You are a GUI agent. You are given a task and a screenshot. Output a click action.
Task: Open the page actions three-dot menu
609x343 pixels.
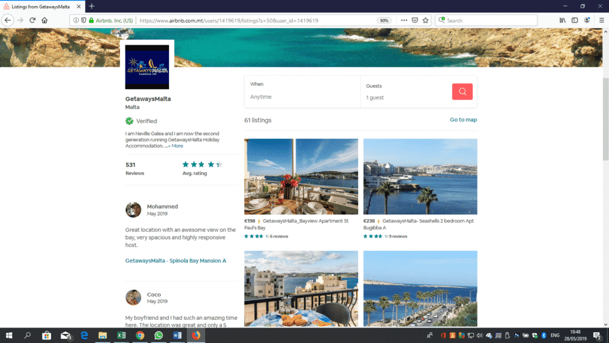click(x=404, y=20)
